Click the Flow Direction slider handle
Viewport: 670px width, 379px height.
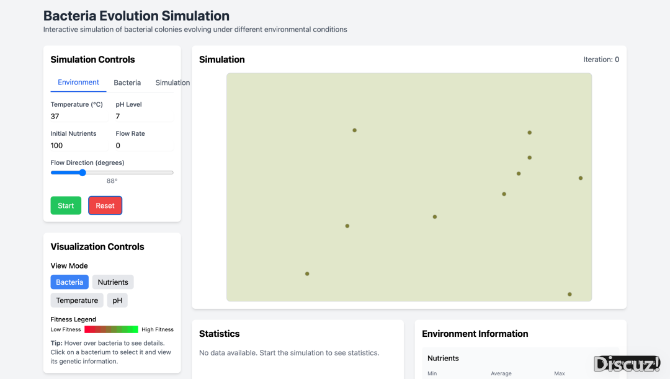pyautogui.click(x=83, y=172)
